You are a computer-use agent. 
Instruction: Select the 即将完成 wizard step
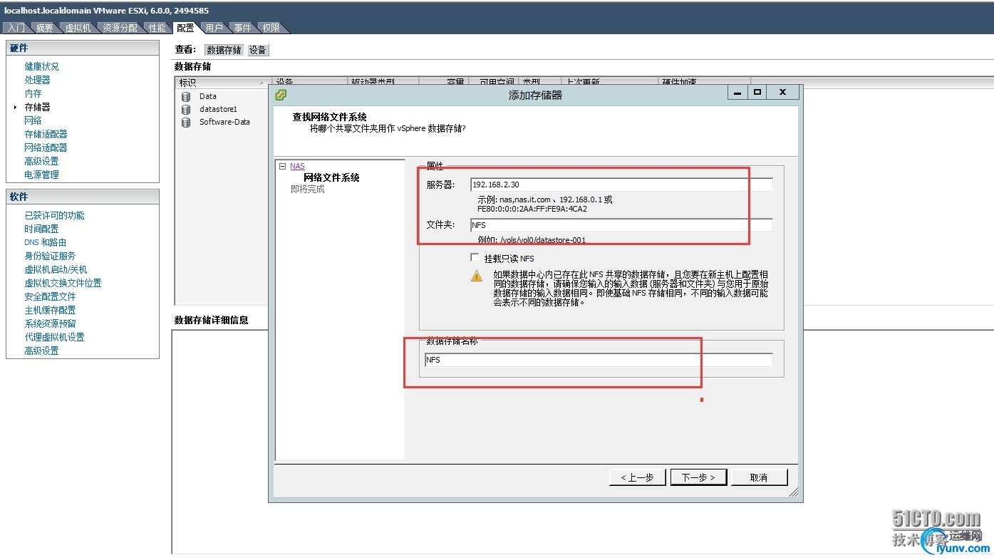pyautogui.click(x=308, y=190)
